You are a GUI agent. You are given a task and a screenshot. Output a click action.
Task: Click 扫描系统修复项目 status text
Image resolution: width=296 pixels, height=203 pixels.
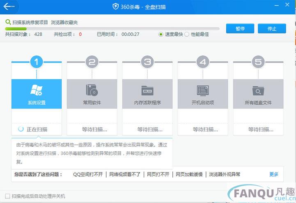coord(30,22)
